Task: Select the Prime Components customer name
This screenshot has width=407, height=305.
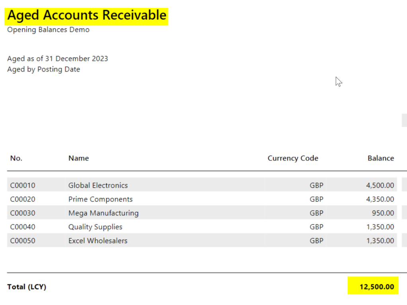Action: 100,199
